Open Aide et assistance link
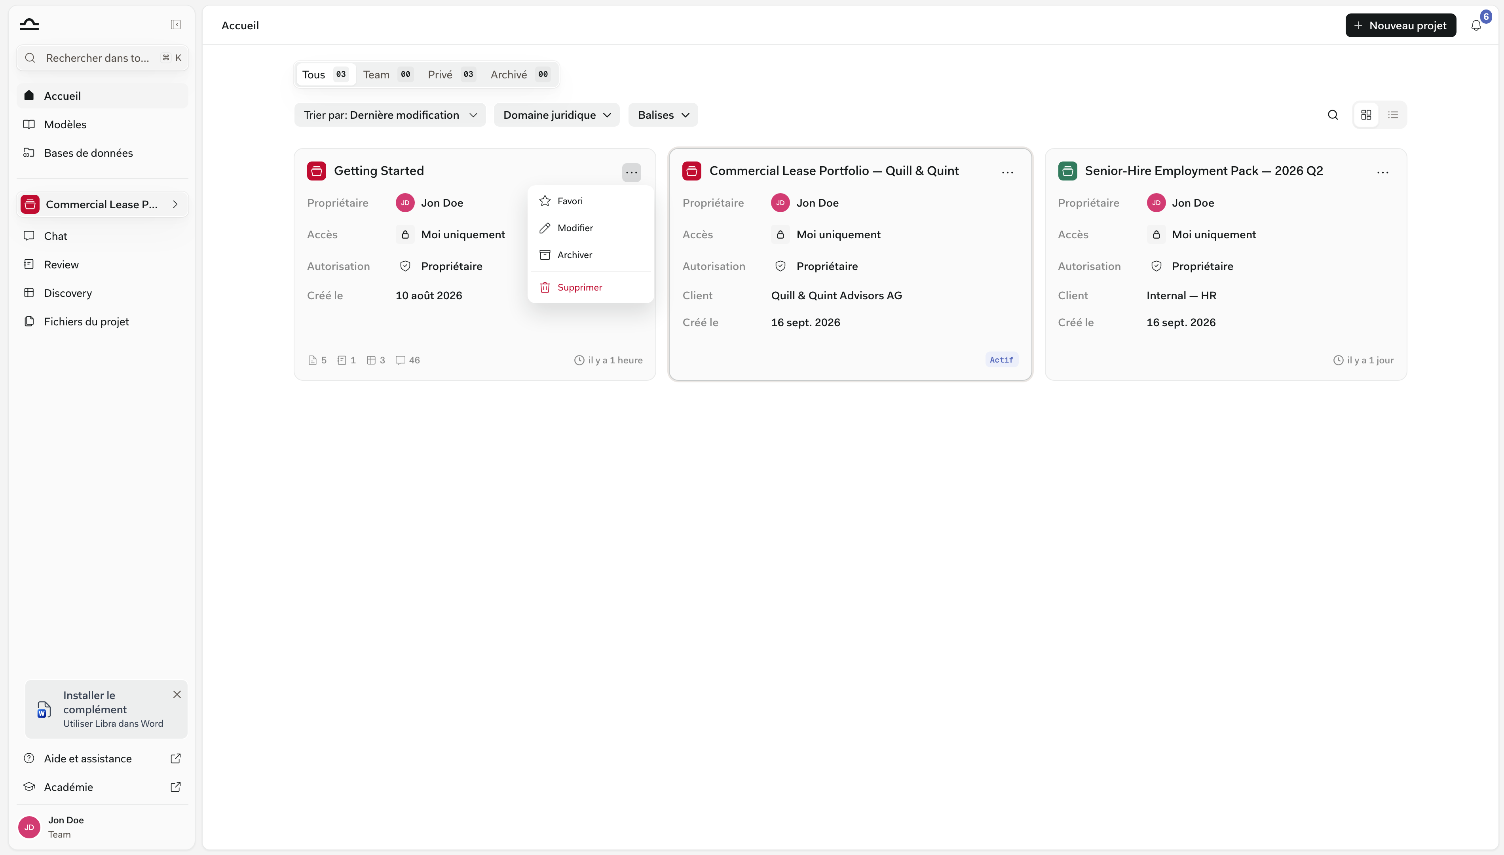 (x=102, y=759)
